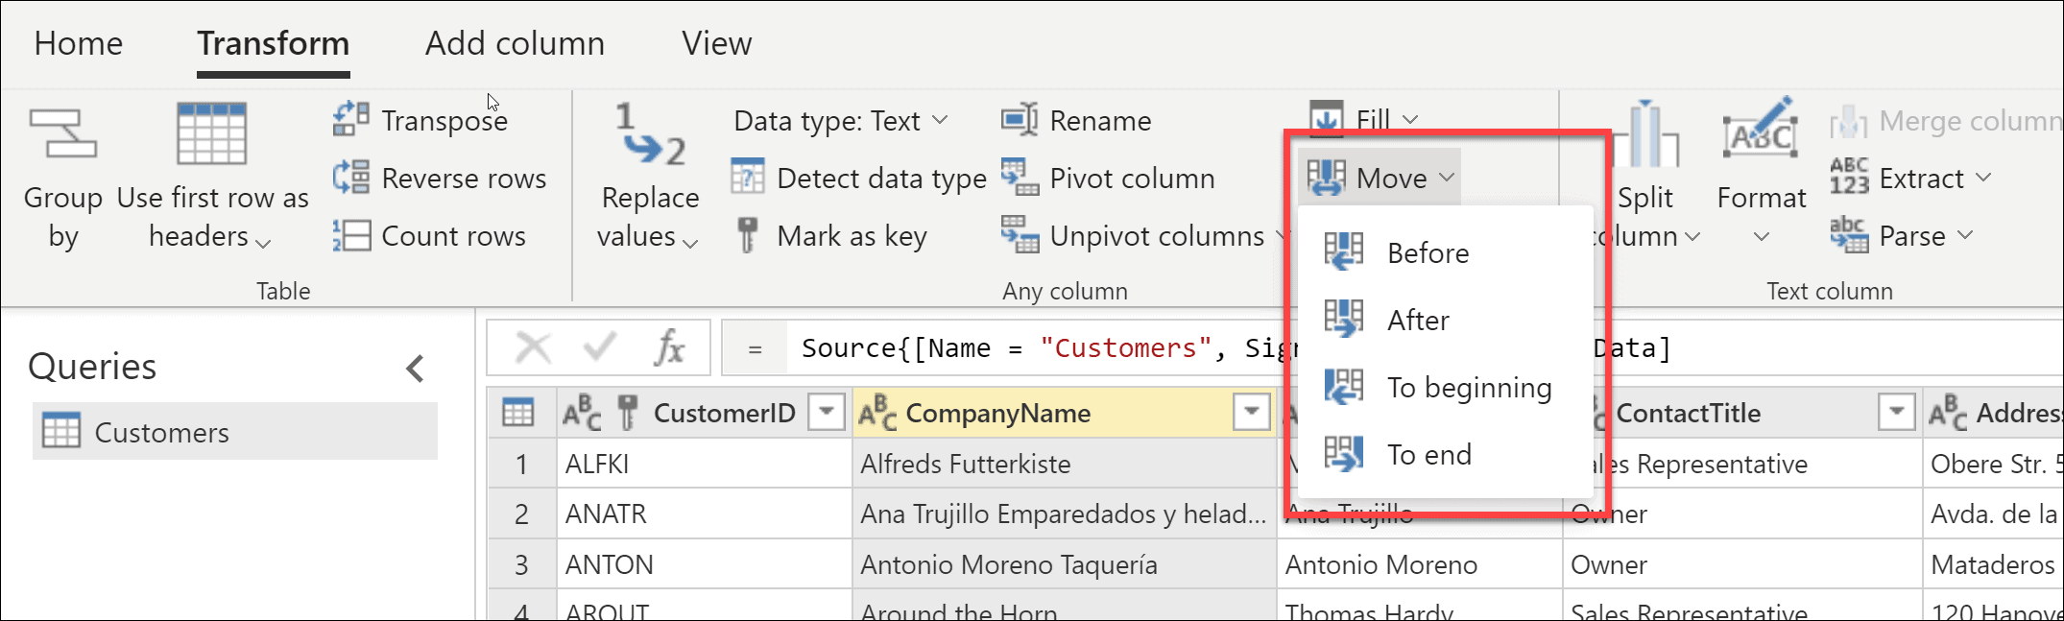2064x621 pixels.
Task: Click the Parse icon
Action: [1849, 235]
